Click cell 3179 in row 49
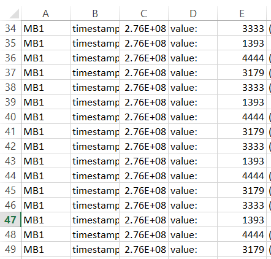The width and height of the screenshot is (271, 259). click(242, 249)
